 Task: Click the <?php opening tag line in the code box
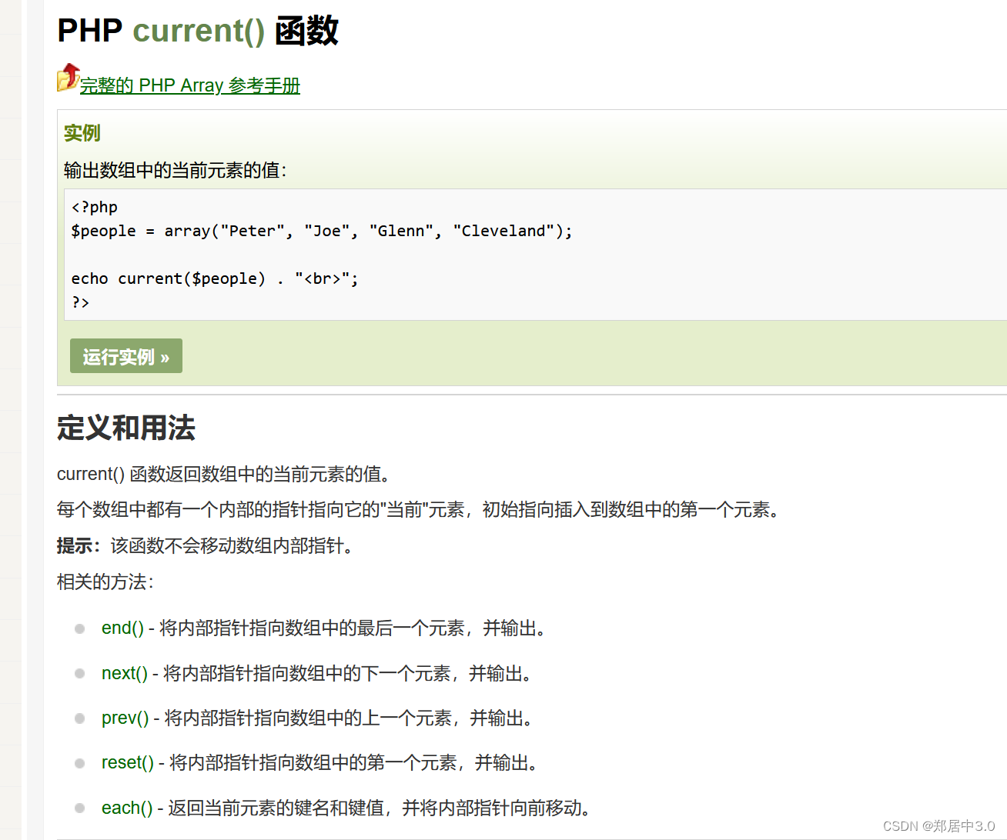tap(95, 207)
